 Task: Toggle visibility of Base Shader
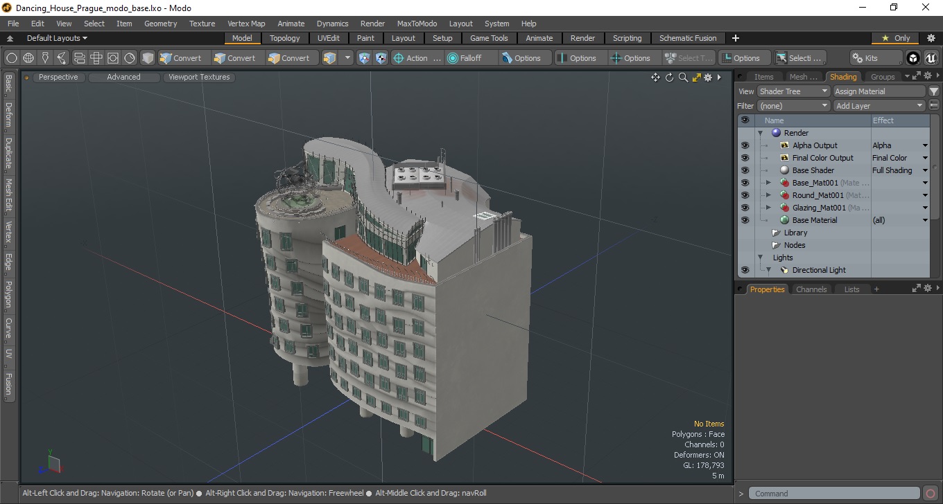(745, 170)
